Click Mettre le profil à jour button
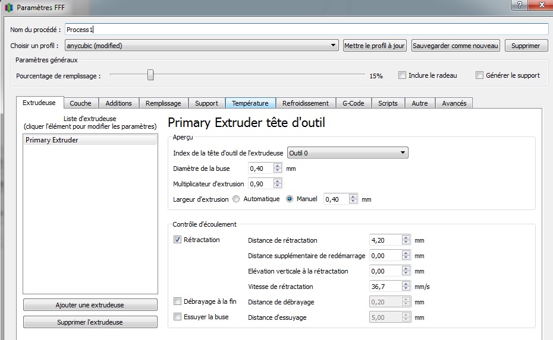Image resolution: width=553 pixels, height=340 pixels. point(375,46)
